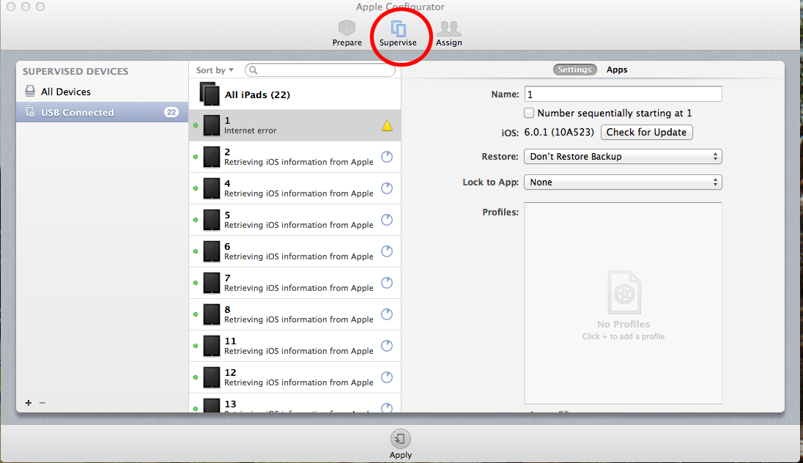Screen dimensions: 803x463
Task: Click the All iPads stack icon
Action: pos(210,95)
